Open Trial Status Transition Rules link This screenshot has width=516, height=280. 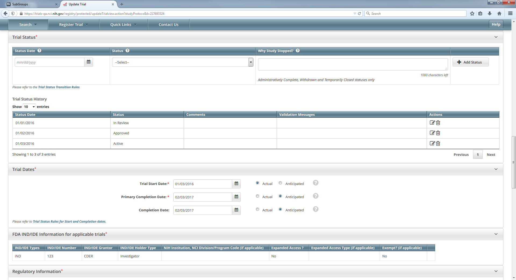59,87
